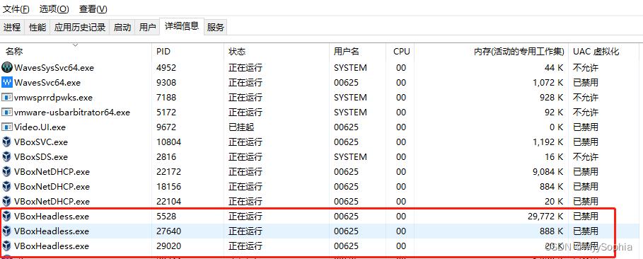
Task: Sort by 内存(活动的专用工作集) column header
Action: [x=492, y=52]
